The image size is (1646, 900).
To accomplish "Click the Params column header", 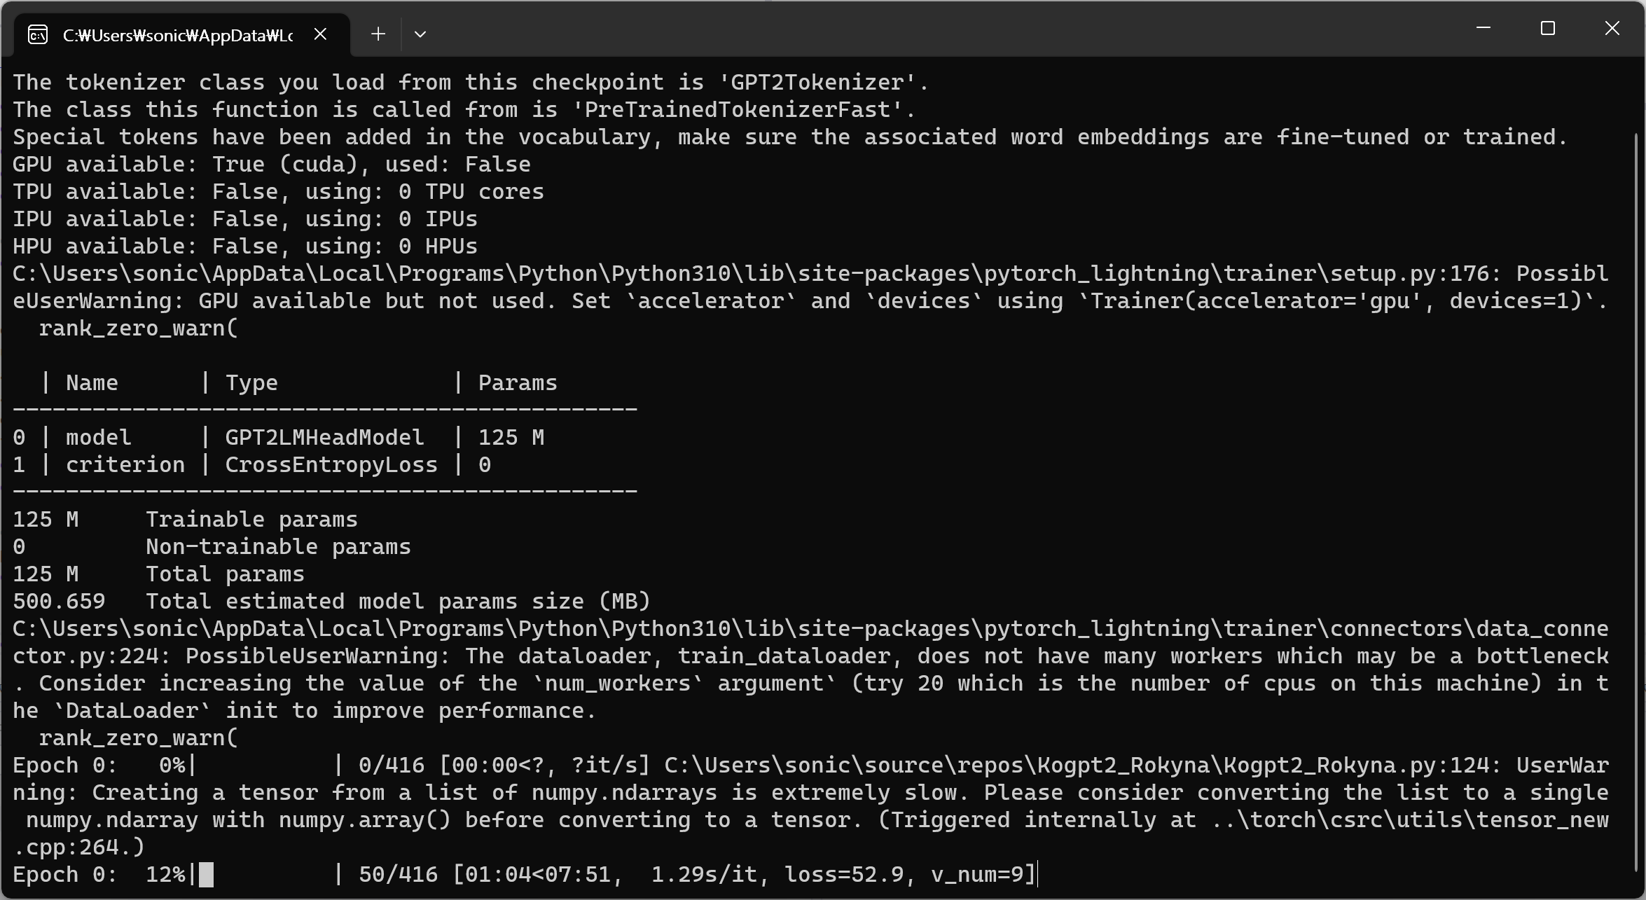I will point(518,383).
